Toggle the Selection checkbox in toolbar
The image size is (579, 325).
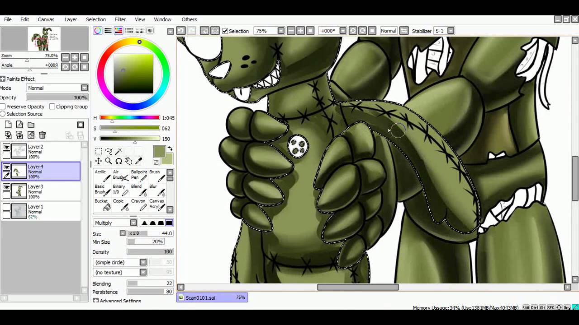225,31
